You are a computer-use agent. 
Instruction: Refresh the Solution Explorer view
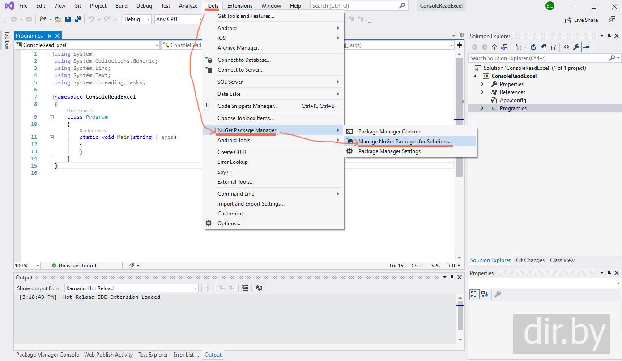coord(533,47)
